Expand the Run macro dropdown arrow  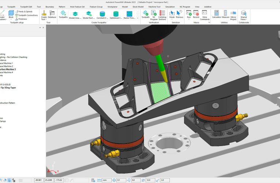pos(189,19)
